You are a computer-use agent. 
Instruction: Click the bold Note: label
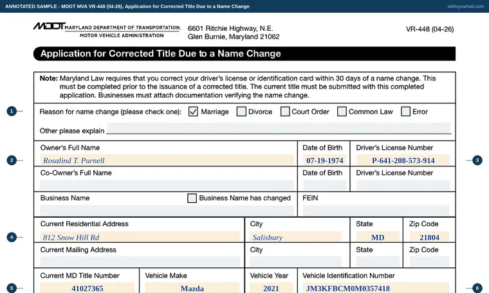[49, 78]
